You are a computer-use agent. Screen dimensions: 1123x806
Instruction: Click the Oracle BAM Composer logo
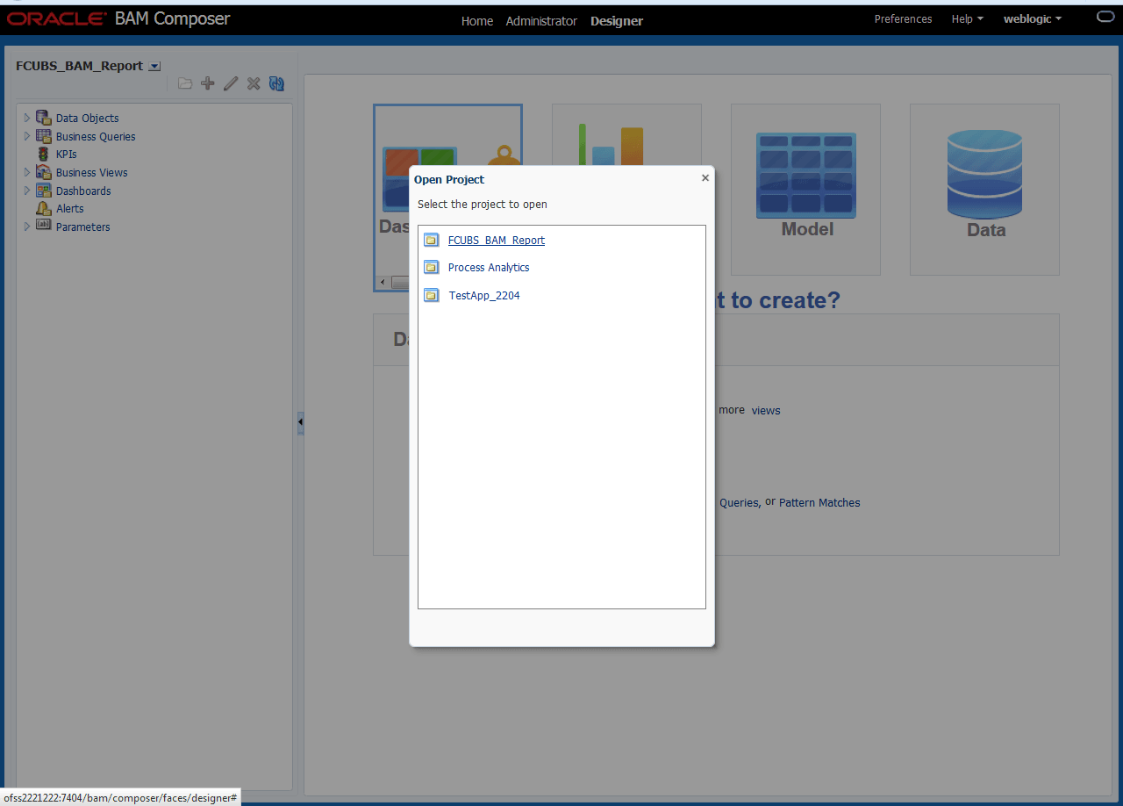pos(118,18)
